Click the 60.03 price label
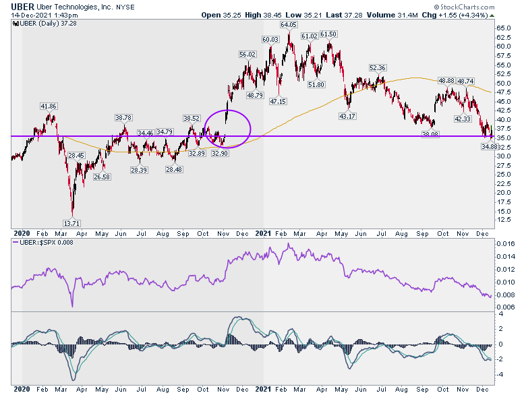 [270, 40]
